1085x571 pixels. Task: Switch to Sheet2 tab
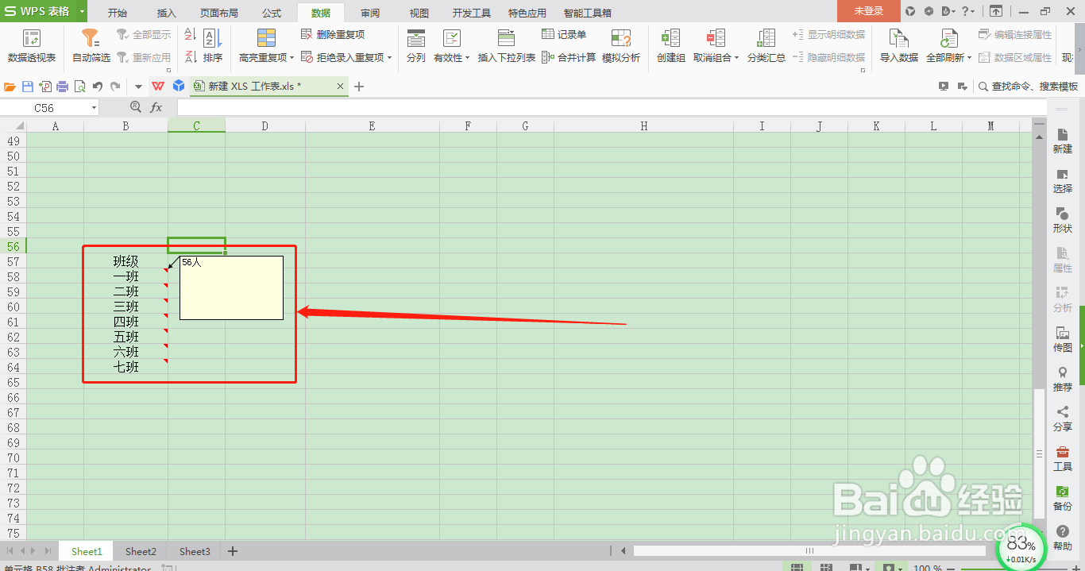(x=141, y=551)
